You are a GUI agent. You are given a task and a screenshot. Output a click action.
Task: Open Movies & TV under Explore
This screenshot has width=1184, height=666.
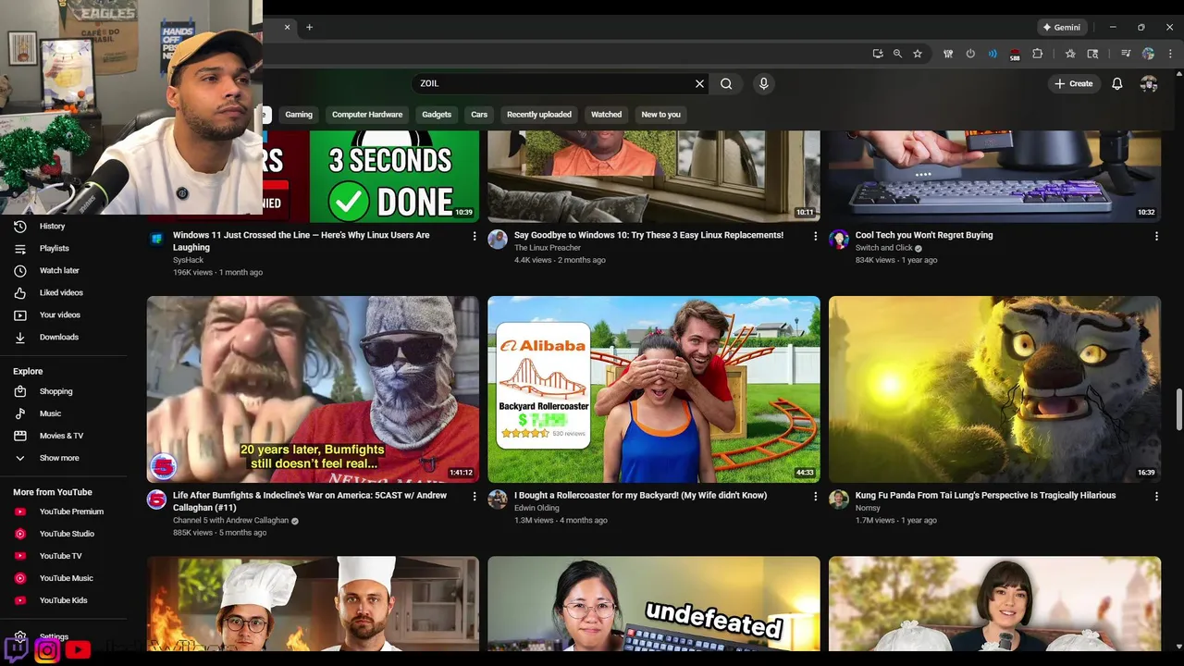[x=63, y=436]
